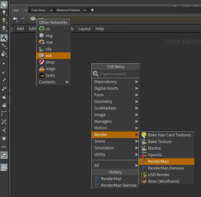The width and height of the screenshot is (201, 197).
Task: Create a Bake Hair Card Textures node
Action: (x=167, y=135)
